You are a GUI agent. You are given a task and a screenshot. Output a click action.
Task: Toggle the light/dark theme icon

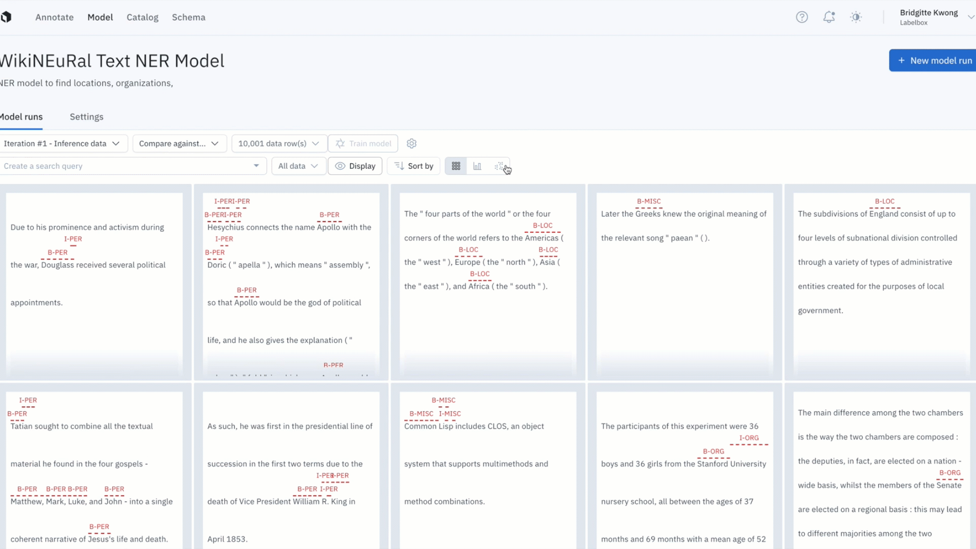click(x=856, y=17)
